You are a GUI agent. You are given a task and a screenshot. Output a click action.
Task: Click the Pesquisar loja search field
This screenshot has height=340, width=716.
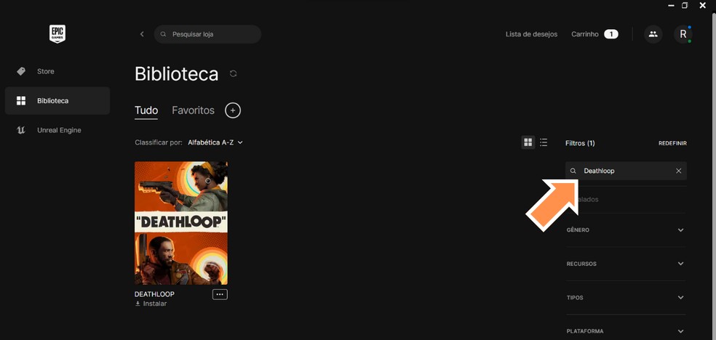point(211,34)
